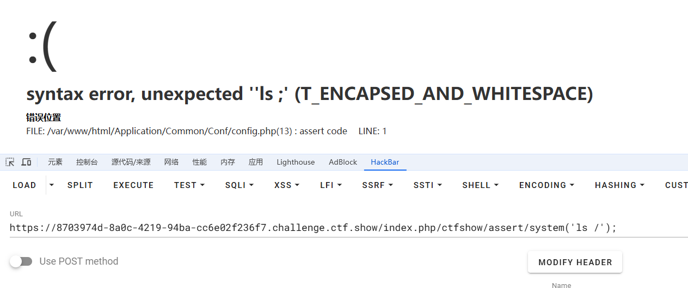Image resolution: width=688 pixels, height=288 pixels.
Task: Open the HASHING dropdown menu
Action: [619, 185]
